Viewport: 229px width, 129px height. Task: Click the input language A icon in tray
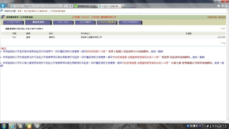(x=191, y=126)
